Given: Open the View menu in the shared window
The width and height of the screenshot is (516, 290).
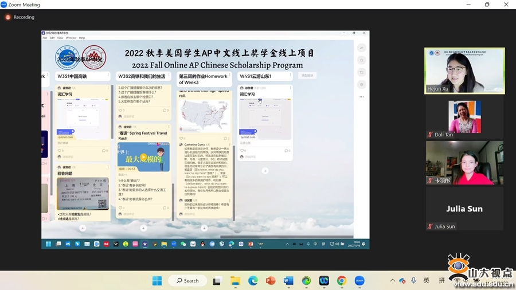Looking at the screenshot, I should (x=60, y=38).
